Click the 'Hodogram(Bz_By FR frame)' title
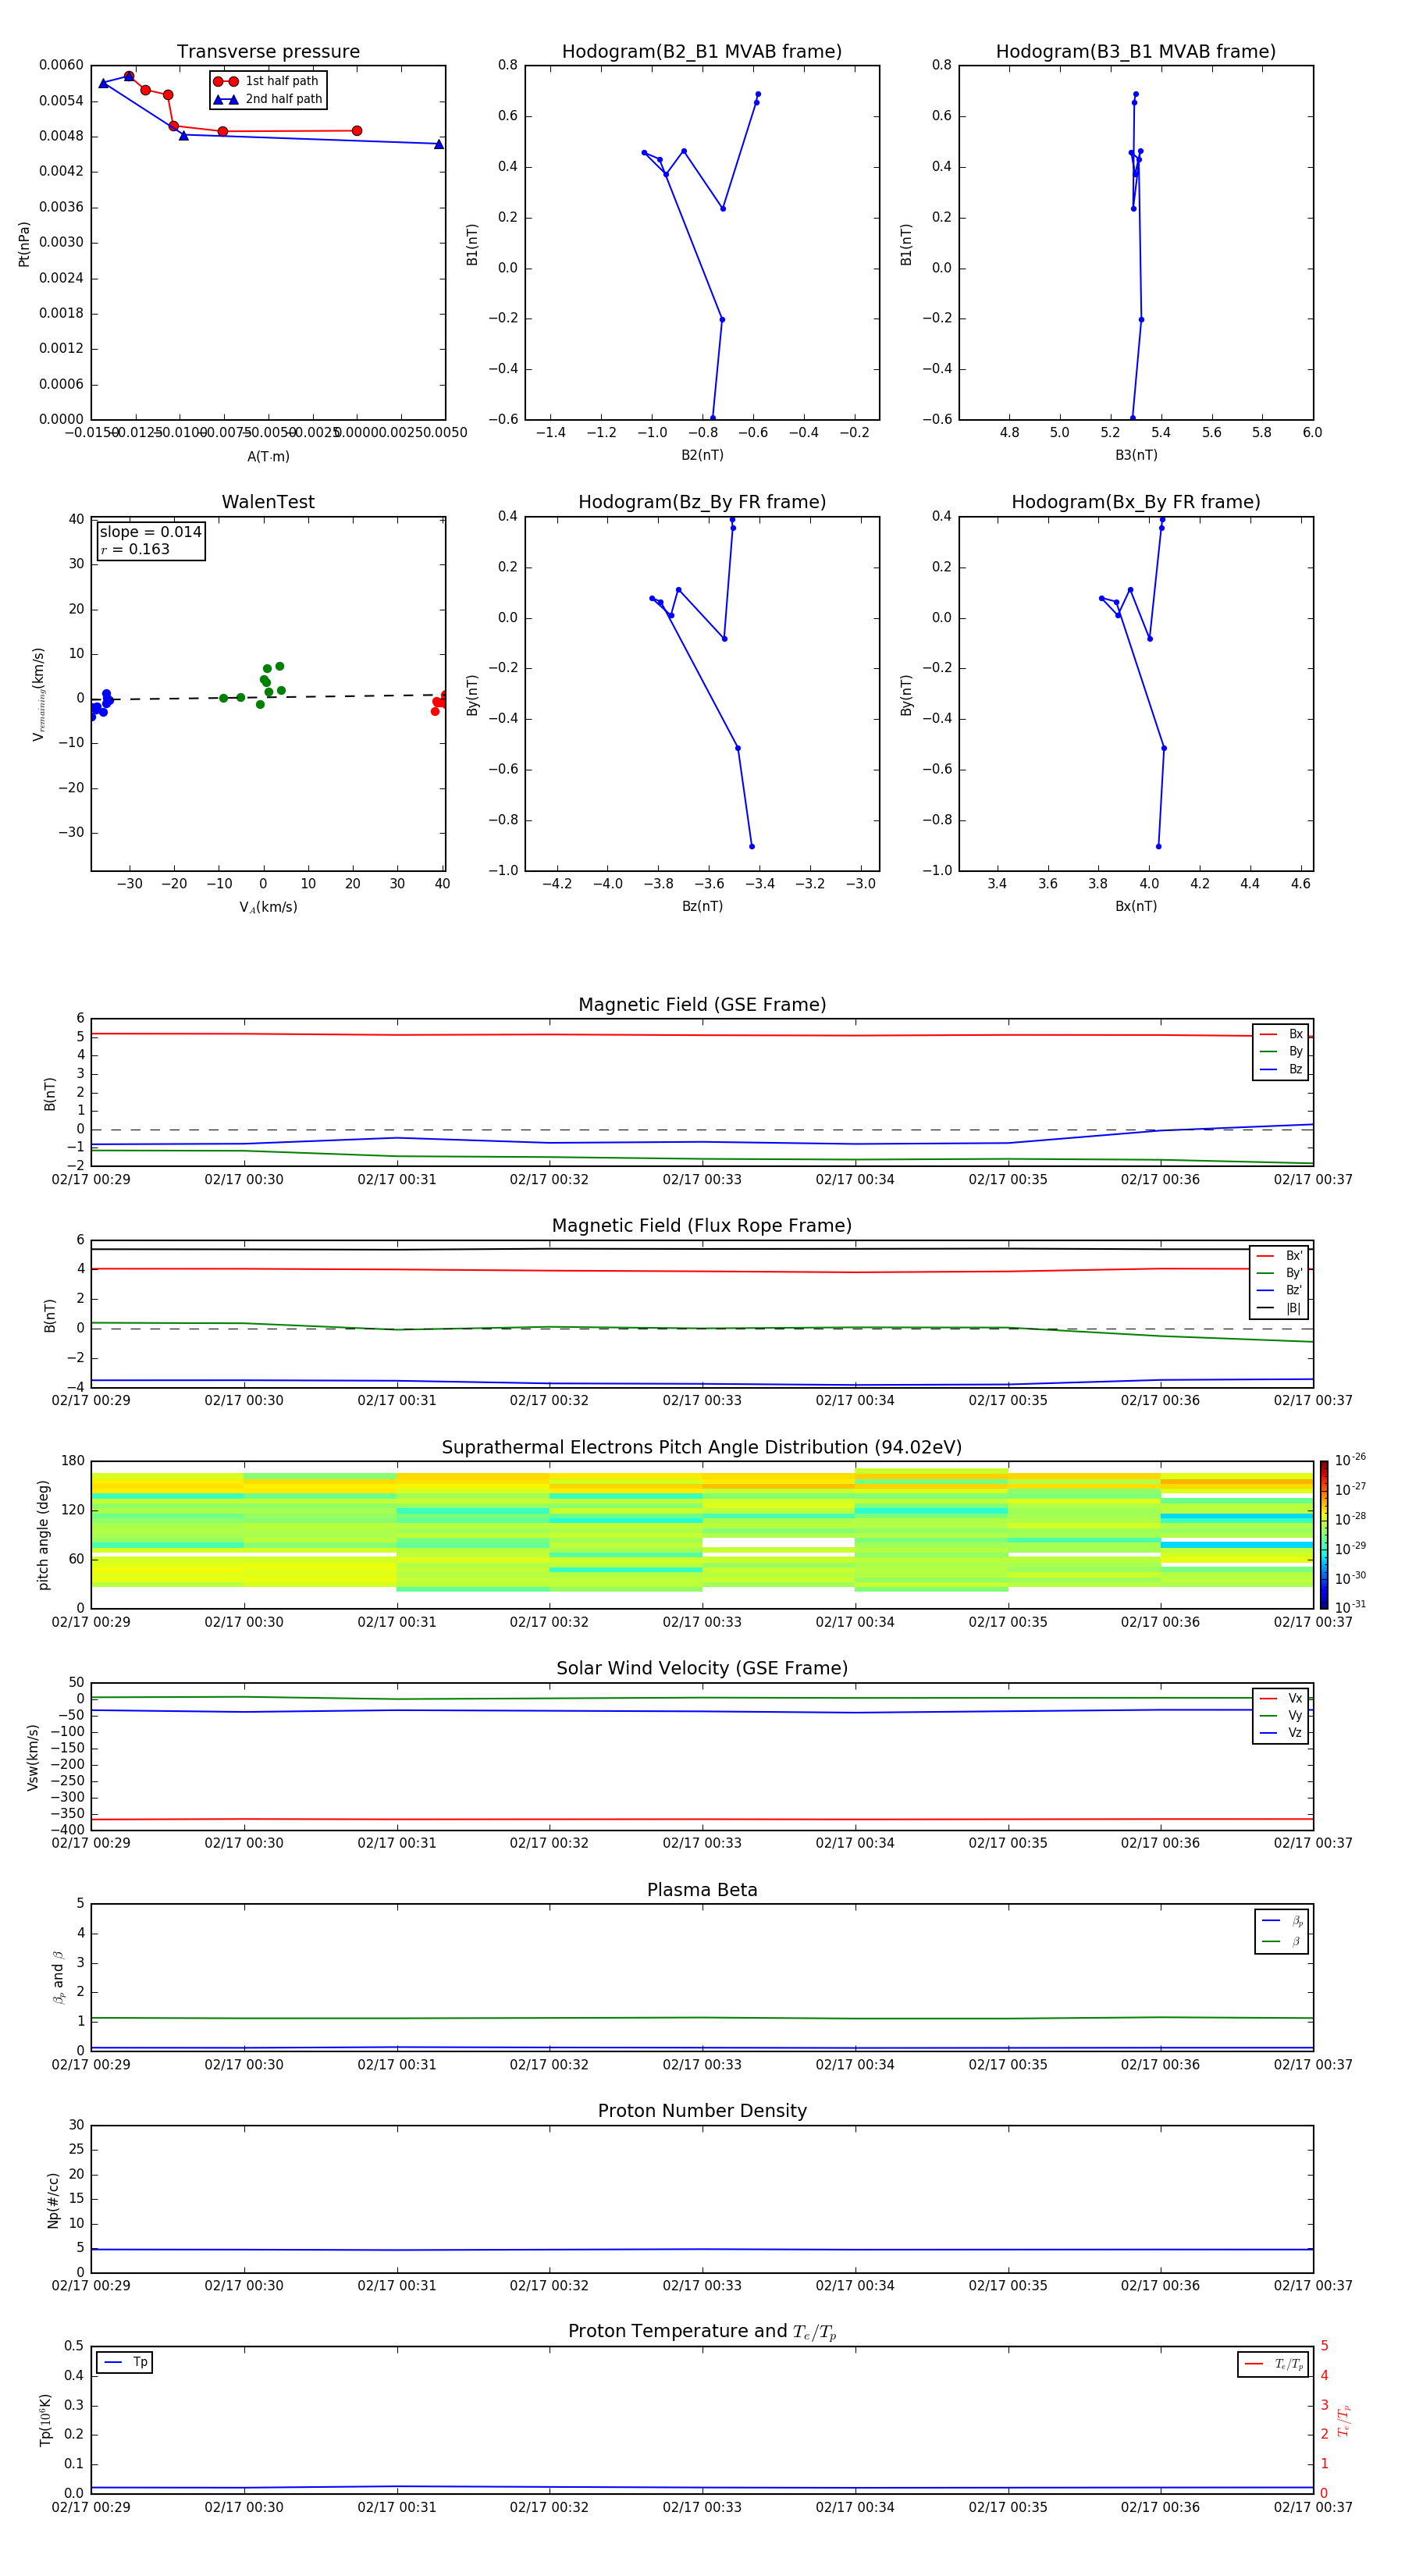Screen dimensions: 1405x2576 [x=702, y=502]
